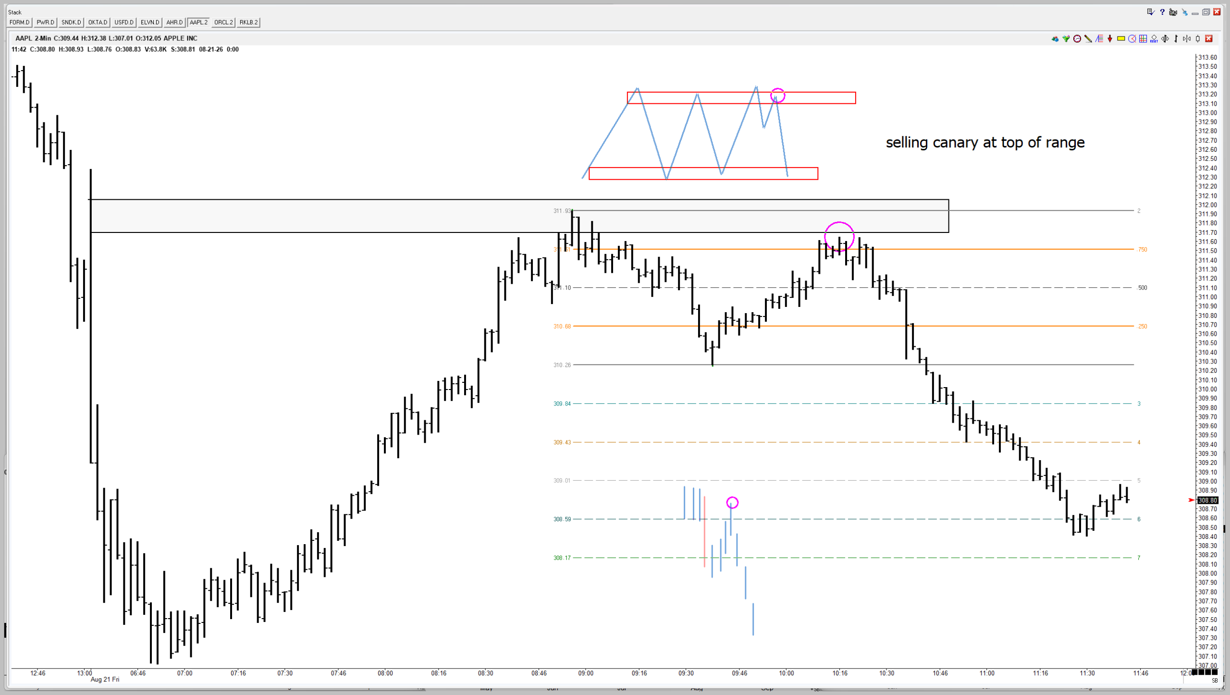Switch to the FORM.D tab
This screenshot has width=1230, height=695.
20,23
